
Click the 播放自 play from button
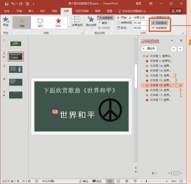point(149,49)
